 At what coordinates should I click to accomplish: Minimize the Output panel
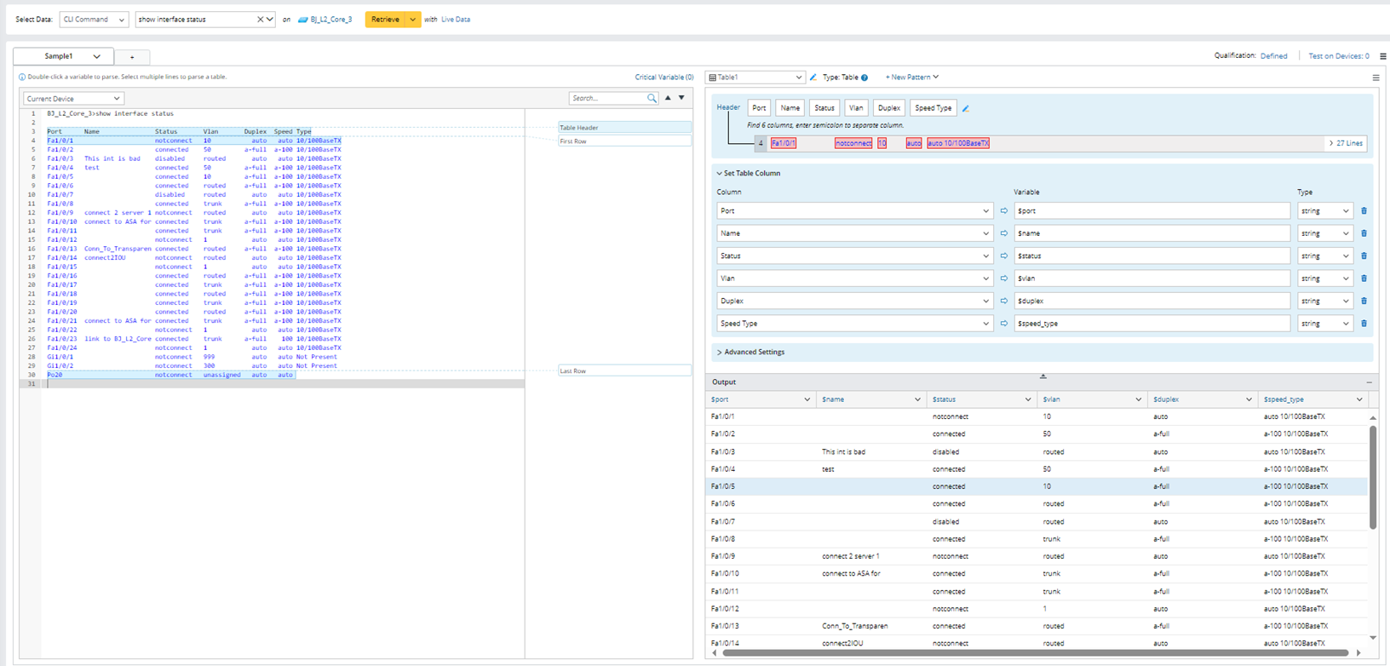click(1369, 382)
